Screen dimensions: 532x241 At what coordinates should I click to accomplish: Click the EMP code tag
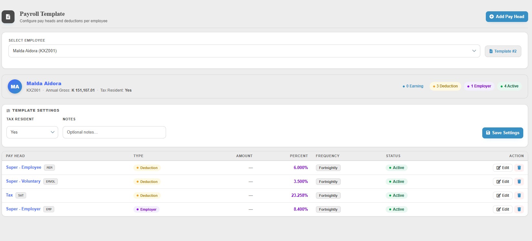pyautogui.click(x=49, y=209)
